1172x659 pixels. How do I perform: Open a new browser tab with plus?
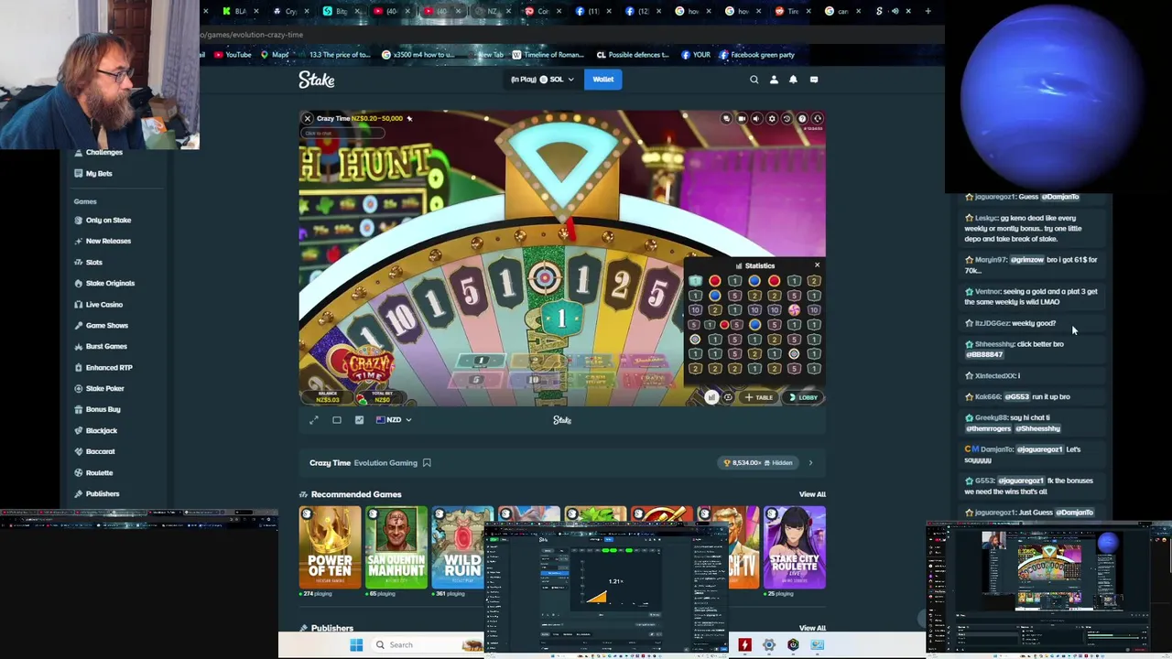pyautogui.click(x=928, y=11)
